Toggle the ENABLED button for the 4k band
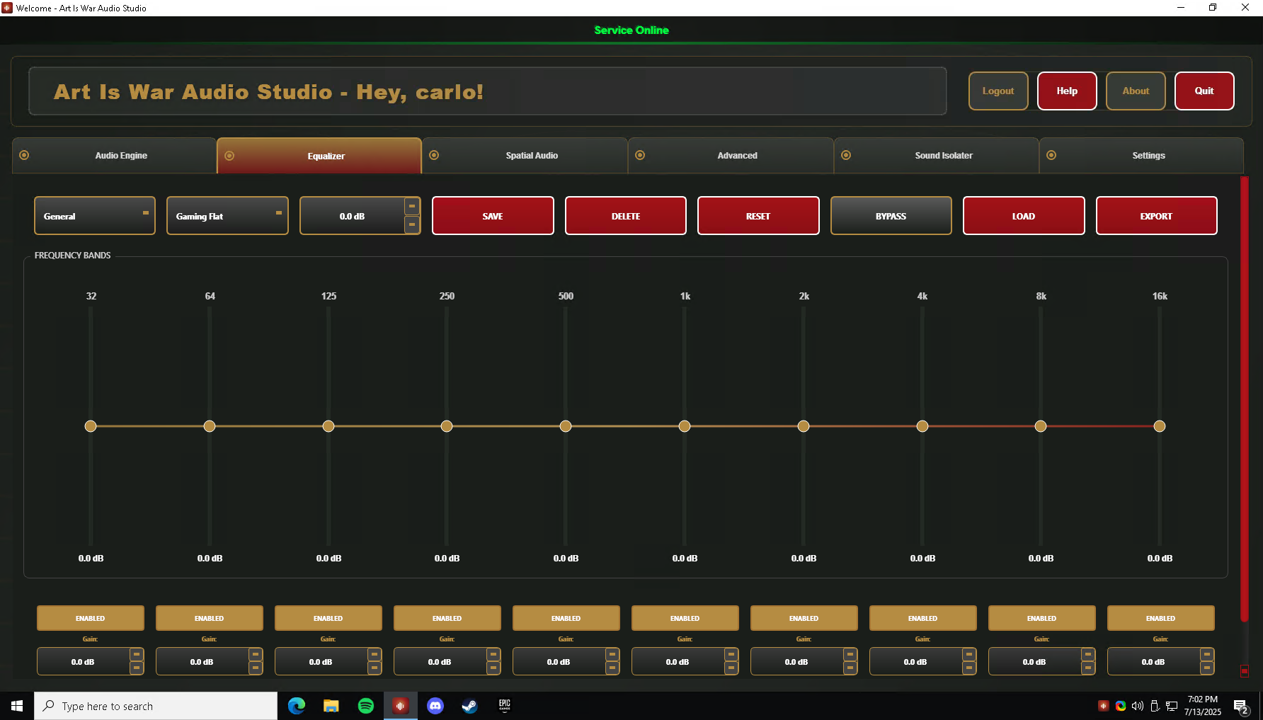This screenshot has width=1263, height=720. pos(923,618)
